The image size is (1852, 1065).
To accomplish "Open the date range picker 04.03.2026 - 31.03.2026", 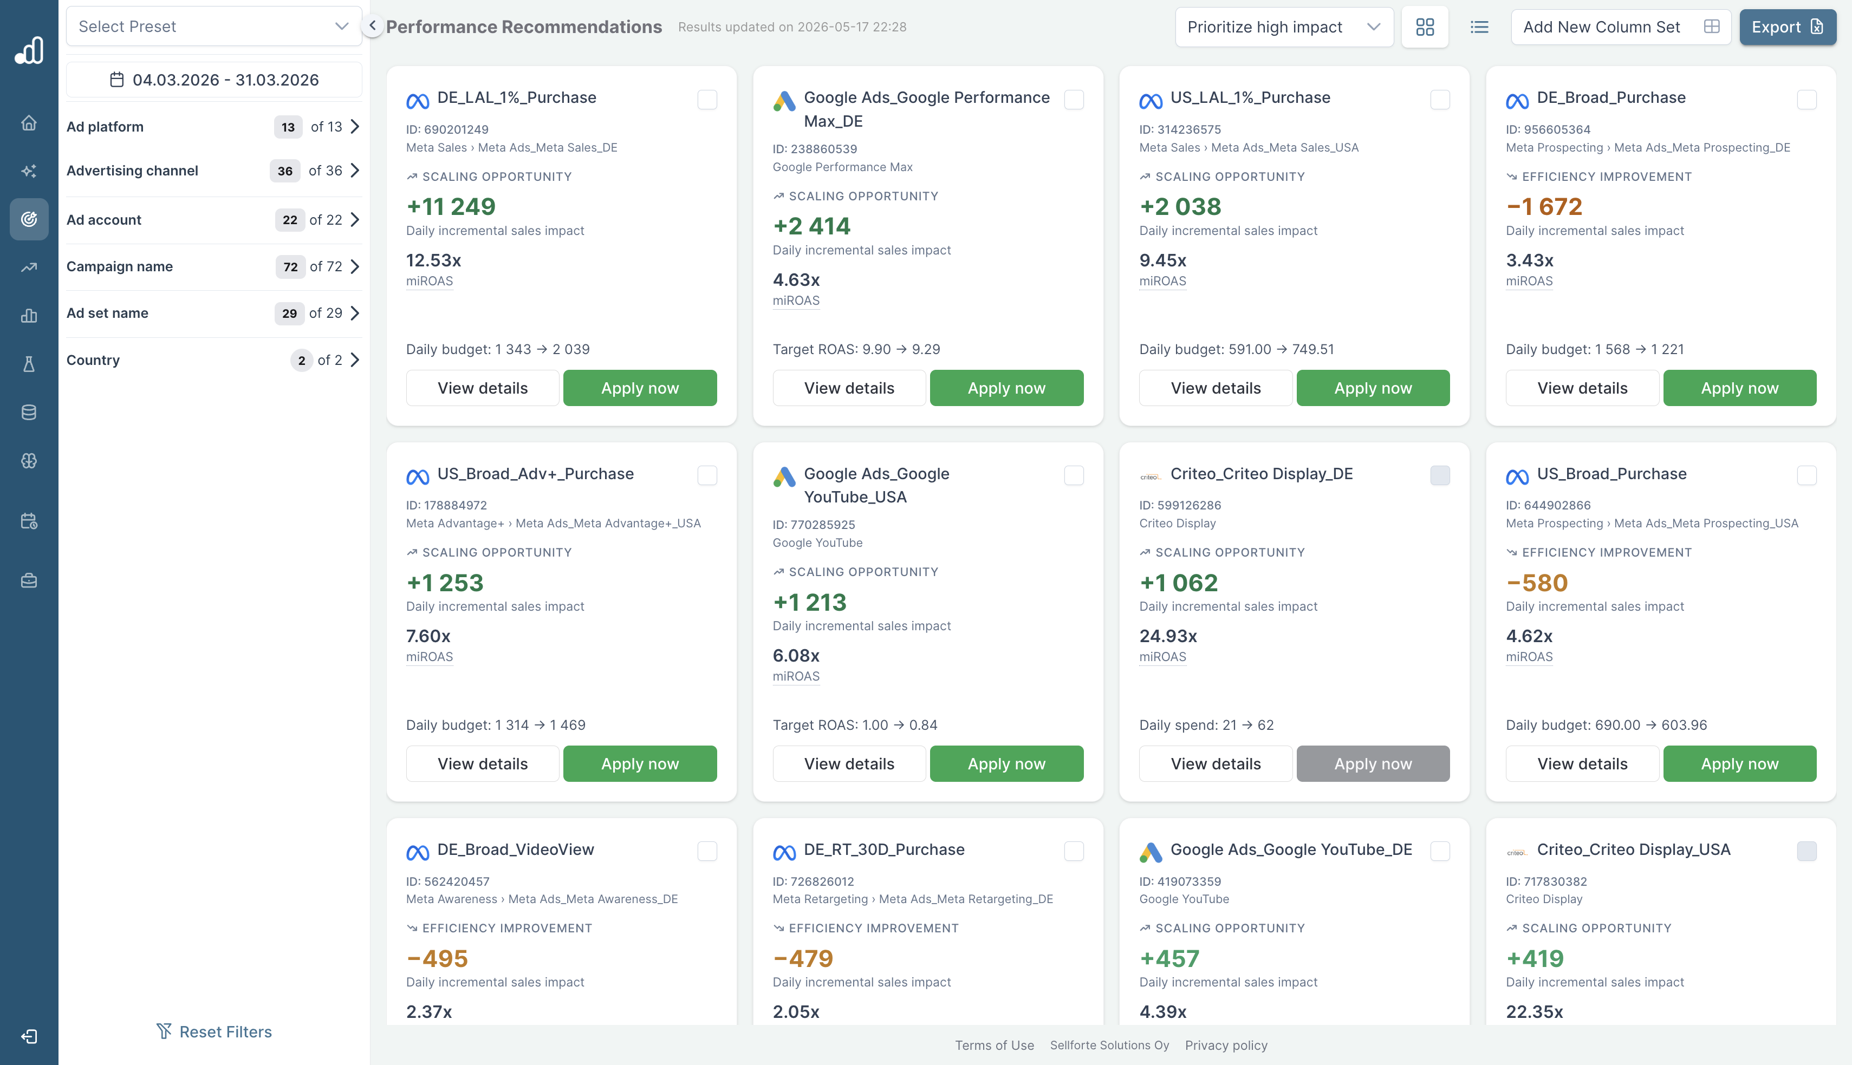I will coord(213,80).
